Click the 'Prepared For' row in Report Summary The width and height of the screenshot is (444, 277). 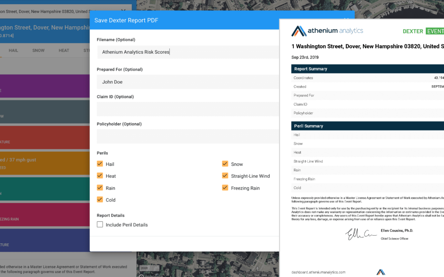click(368, 96)
